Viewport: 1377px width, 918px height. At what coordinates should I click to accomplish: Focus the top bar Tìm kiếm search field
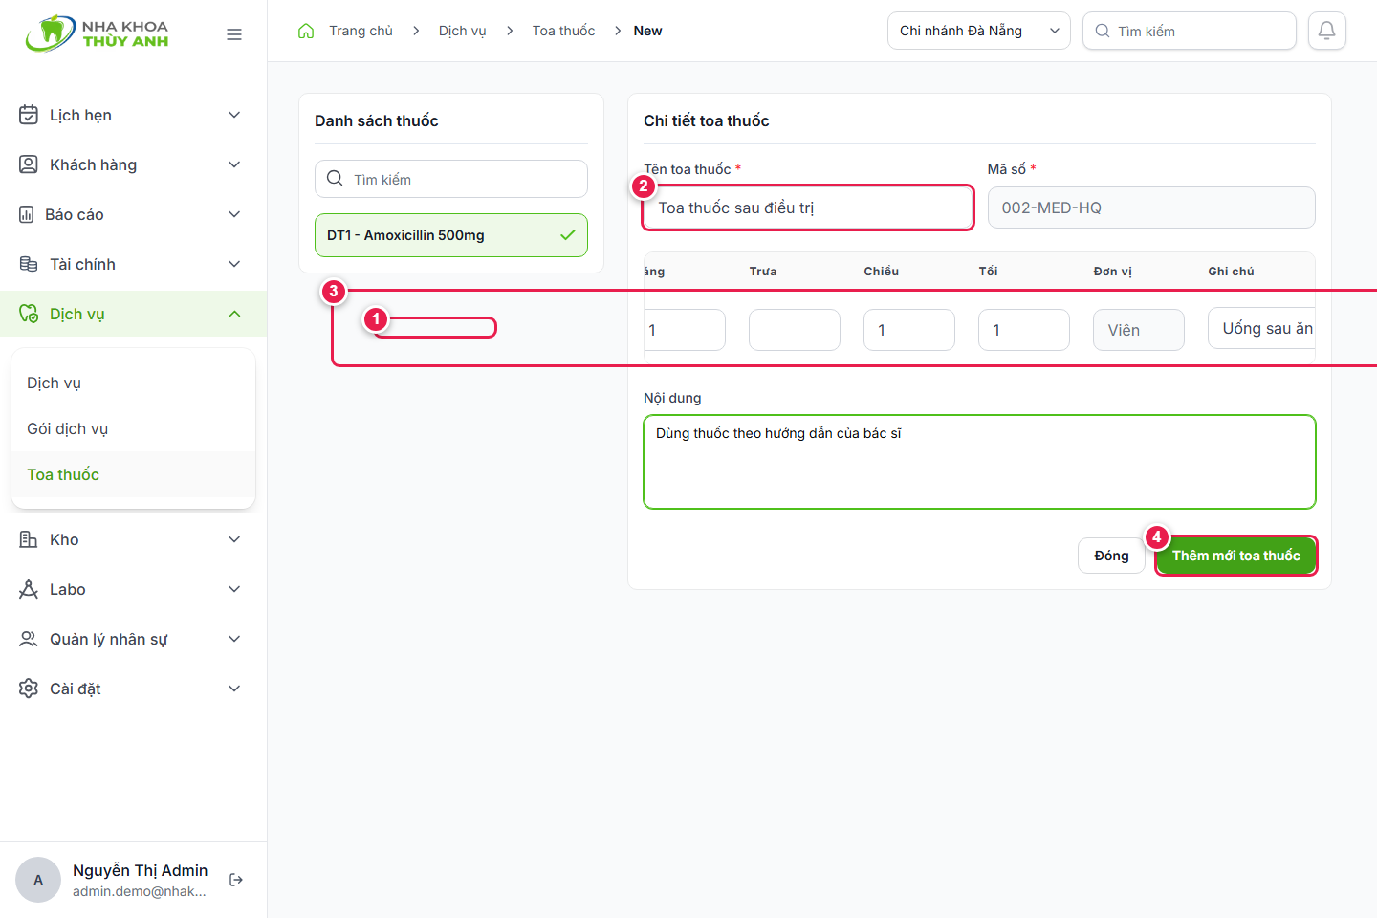pyautogui.click(x=1190, y=31)
